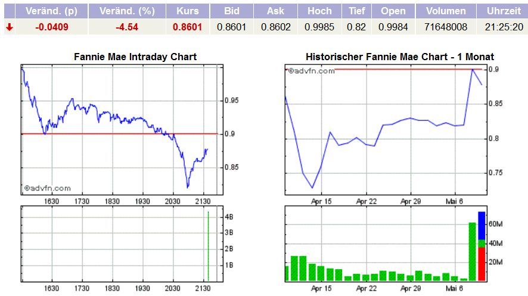Click the red segment of latest volume bar
This screenshot has width=528, height=296.
[x=482, y=264]
